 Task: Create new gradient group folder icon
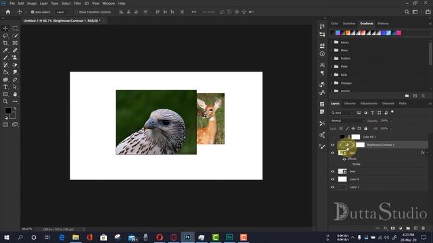pyautogui.click(x=407, y=96)
